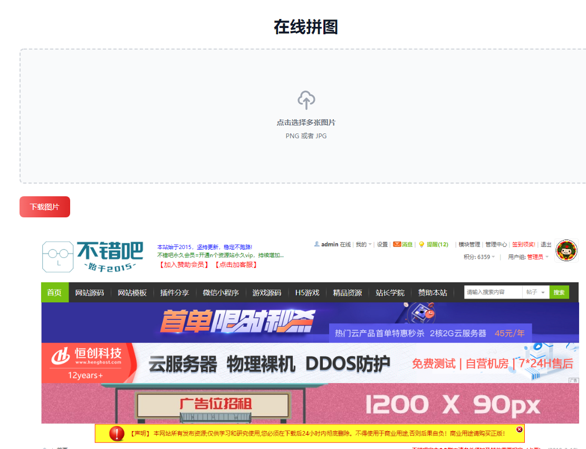586x449 pixels.
Task: Click the red exclamation warning icon
Action: pos(117,433)
